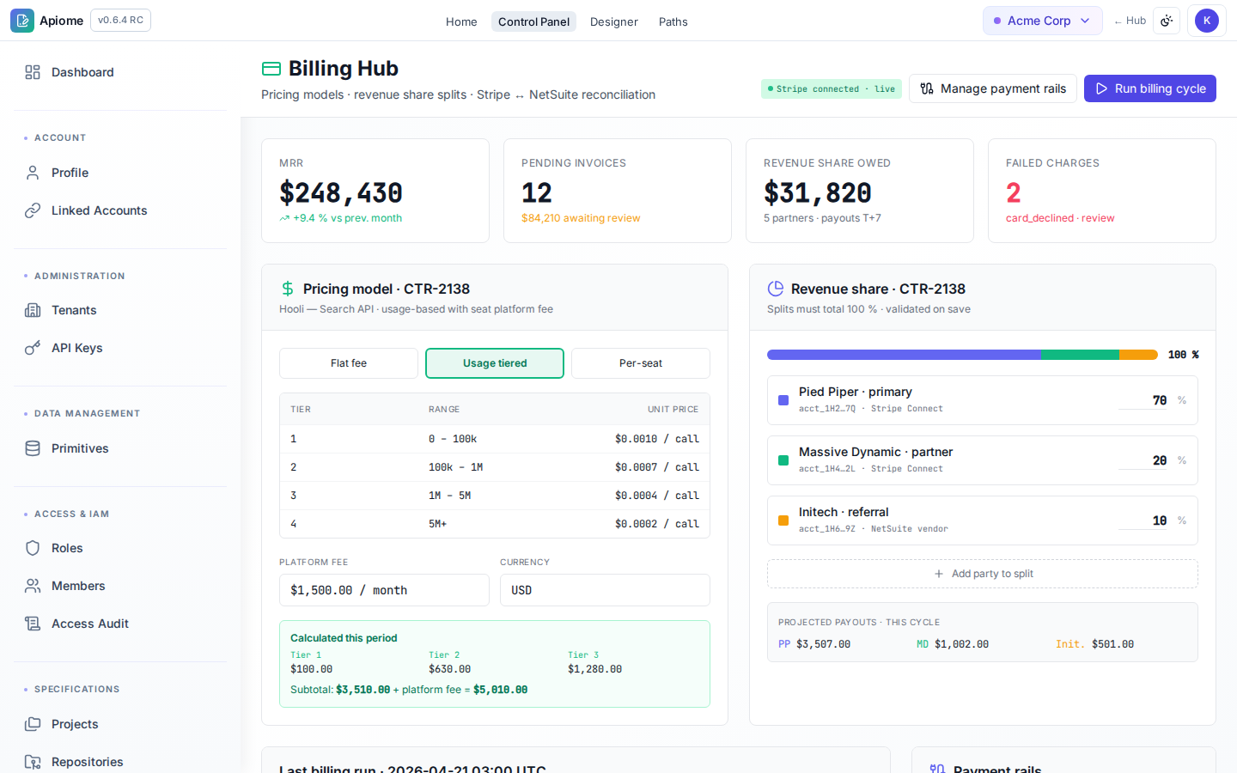Viewport: 1237px width, 773px height.
Task: Open Dashboard in the sidebar
Action: [120, 72]
